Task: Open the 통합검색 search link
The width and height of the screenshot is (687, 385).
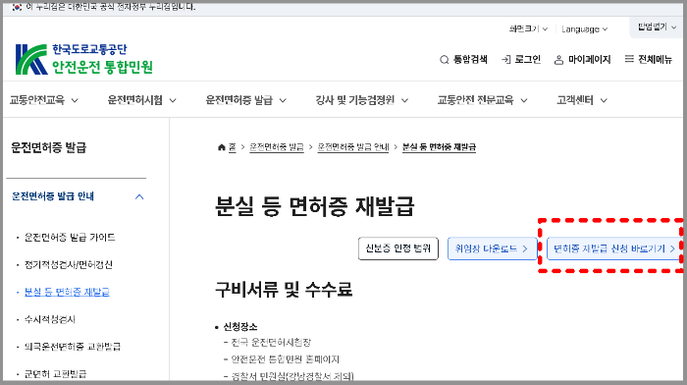Action: (463, 59)
